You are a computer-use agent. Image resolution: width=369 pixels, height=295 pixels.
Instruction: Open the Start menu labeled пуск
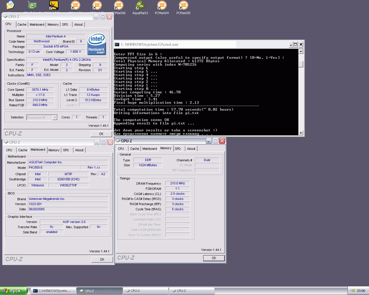[x=14, y=291]
